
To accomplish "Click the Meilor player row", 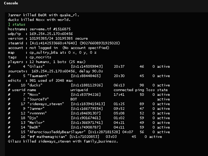I will [88, 123].
